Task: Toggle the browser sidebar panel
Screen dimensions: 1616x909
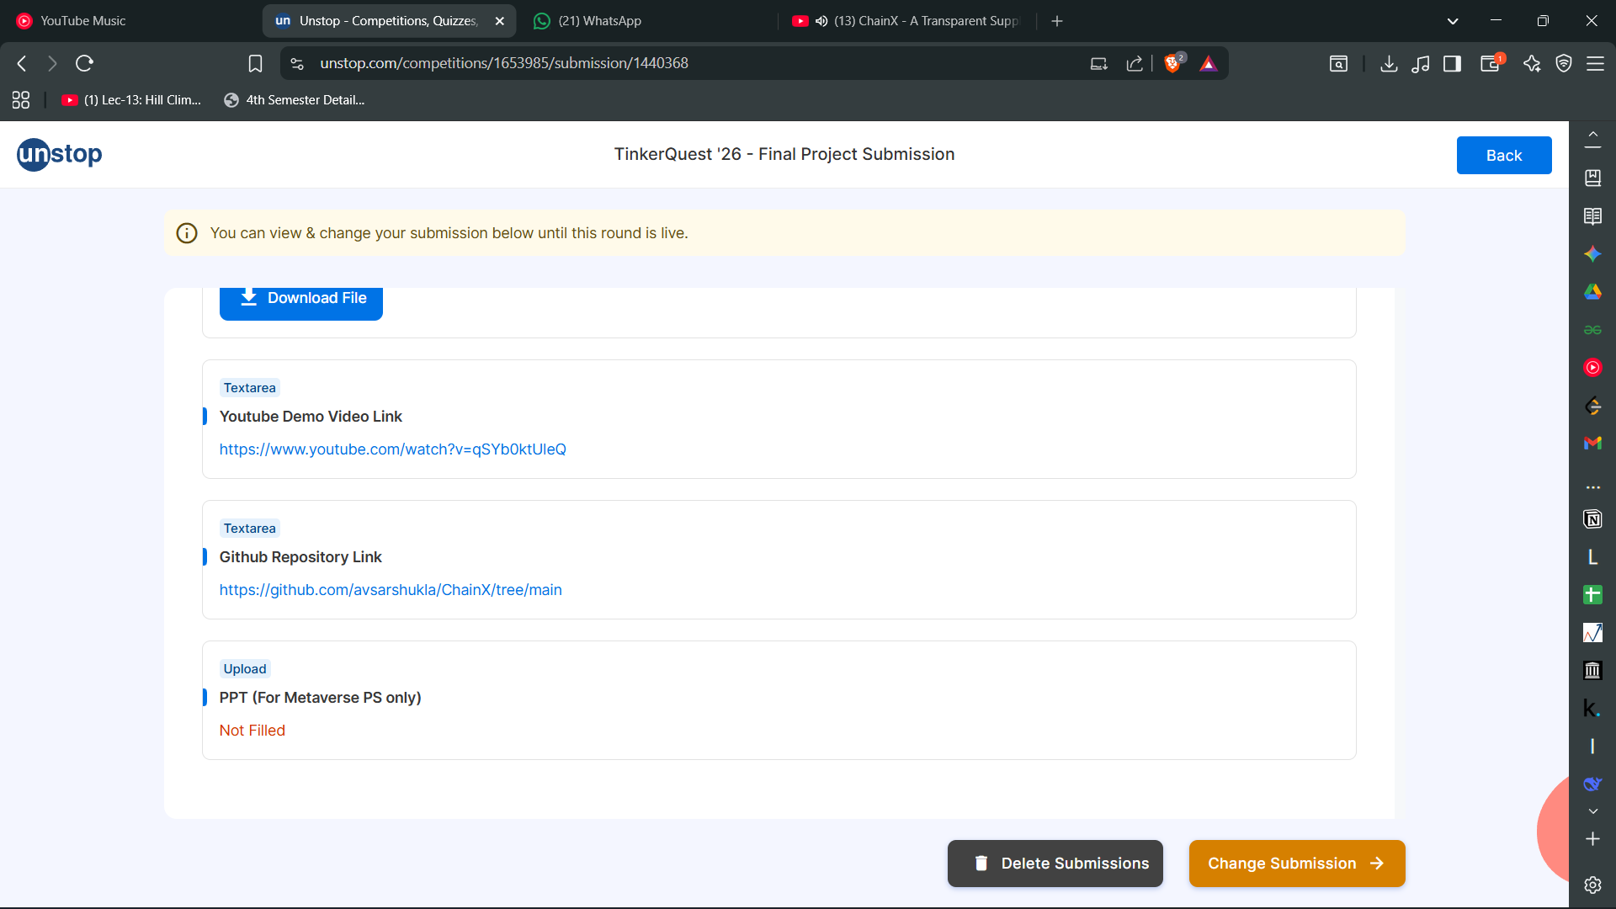Action: tap(1452, 63)
